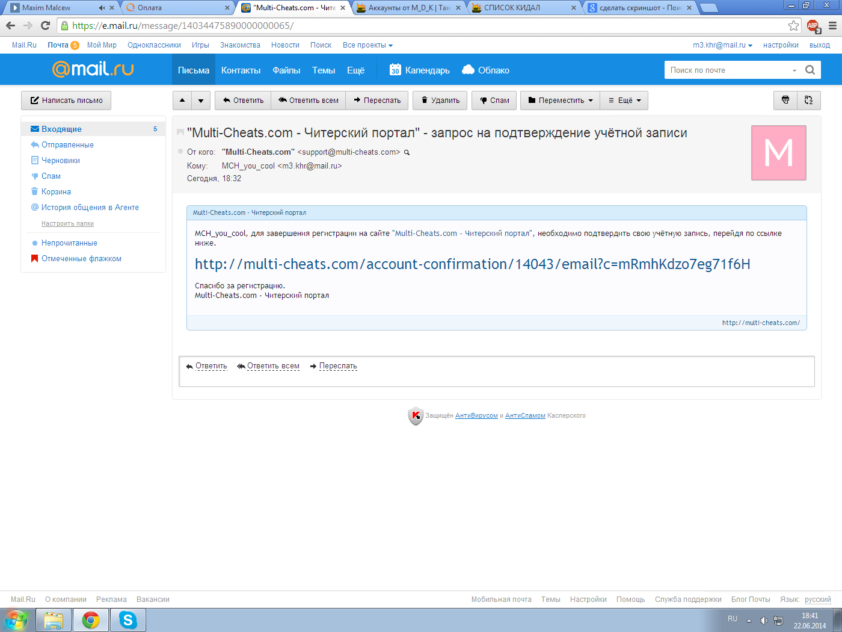Image resolution: width=842 pixels, height=632 pixels.
Task: Click the pink M sender avatar
Action: (778, 153)
